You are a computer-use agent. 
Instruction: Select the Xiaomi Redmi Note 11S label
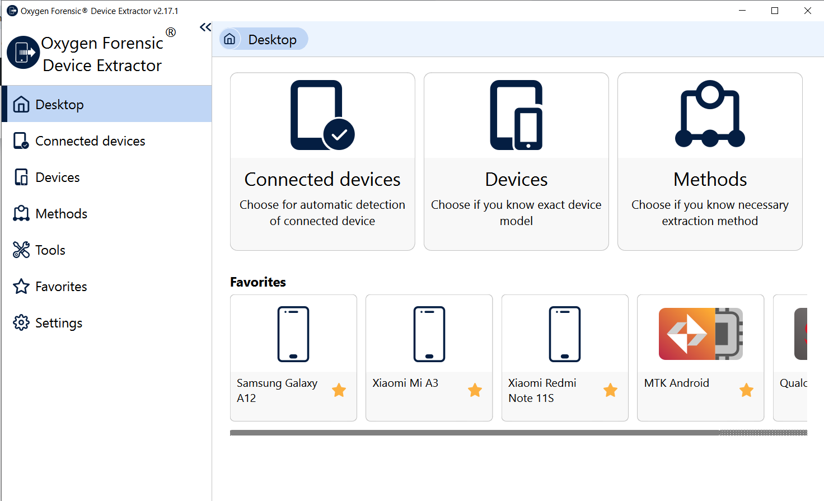click(542, 391)
